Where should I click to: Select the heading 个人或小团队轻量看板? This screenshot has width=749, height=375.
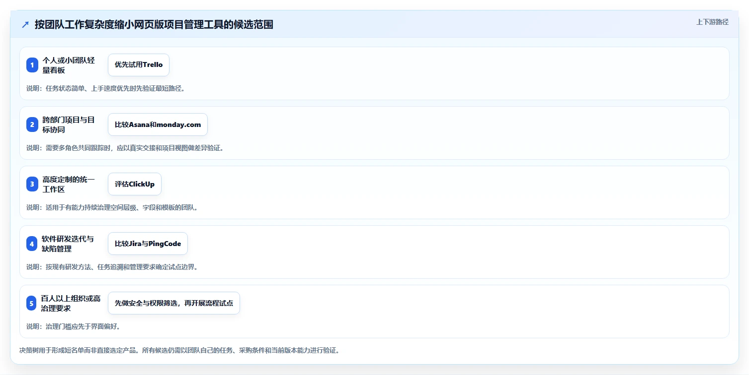[x=69, y=65]
